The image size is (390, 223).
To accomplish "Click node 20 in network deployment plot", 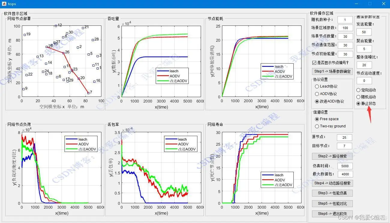I will 79,79.
